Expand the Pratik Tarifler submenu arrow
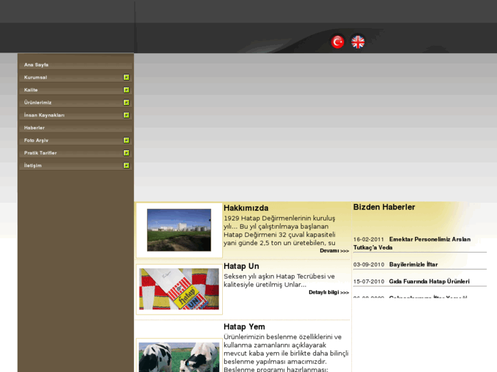 click(126, 153)
